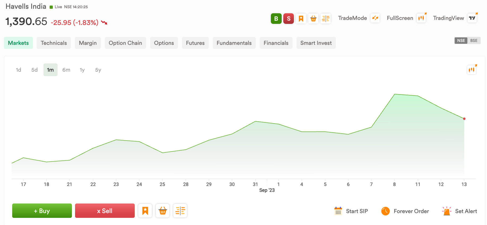Click the FullScreen label
This screenshot has width=487, height=225.
click(x=400, y=18)
